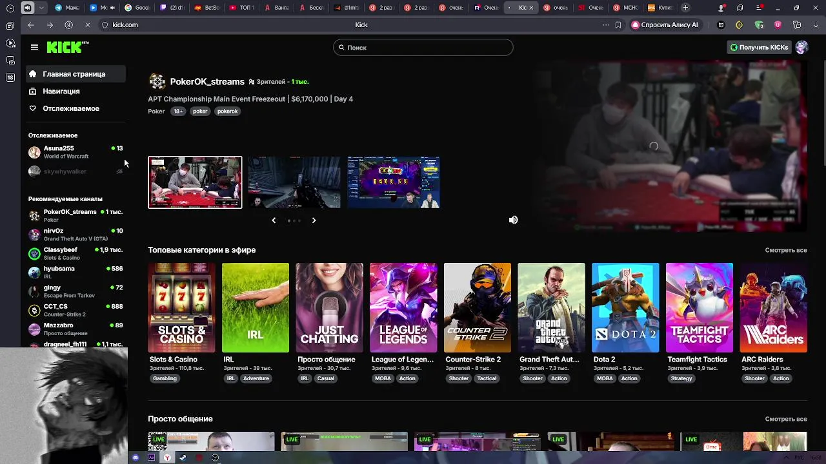Open IRL category card

256,307
